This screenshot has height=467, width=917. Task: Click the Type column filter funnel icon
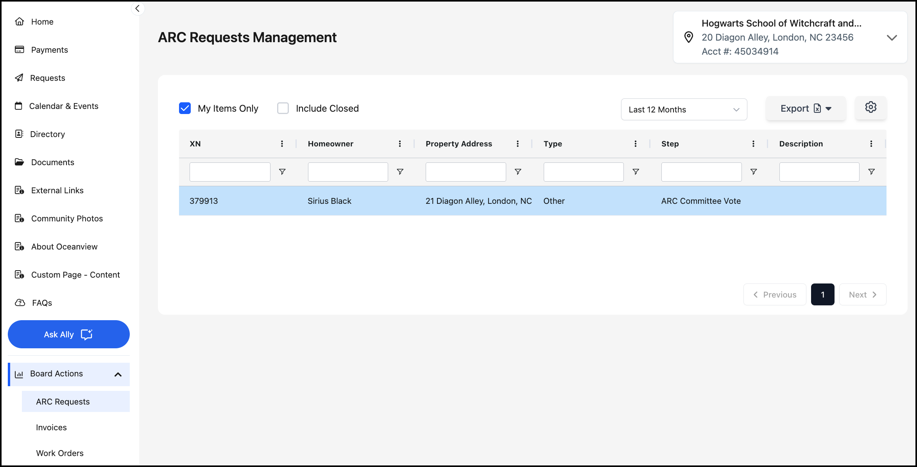tap(636, 172)
